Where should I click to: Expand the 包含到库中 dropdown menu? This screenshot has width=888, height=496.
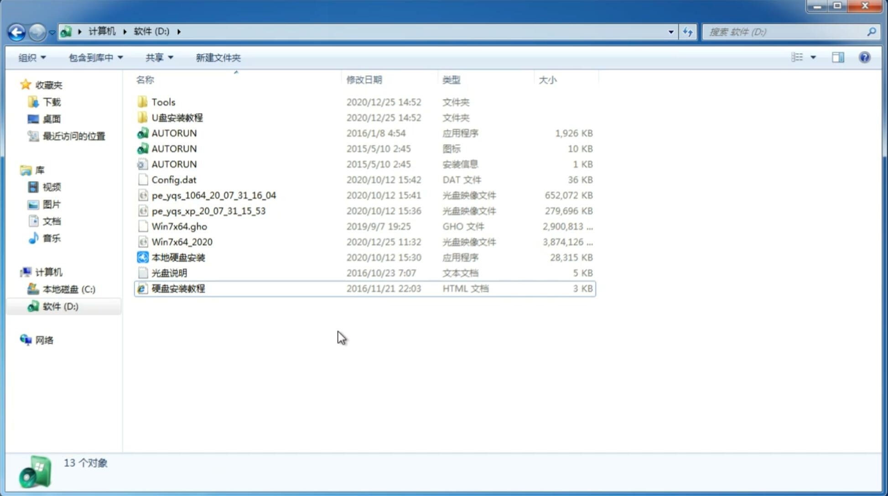pyautogui.click(x=95, y=57)
